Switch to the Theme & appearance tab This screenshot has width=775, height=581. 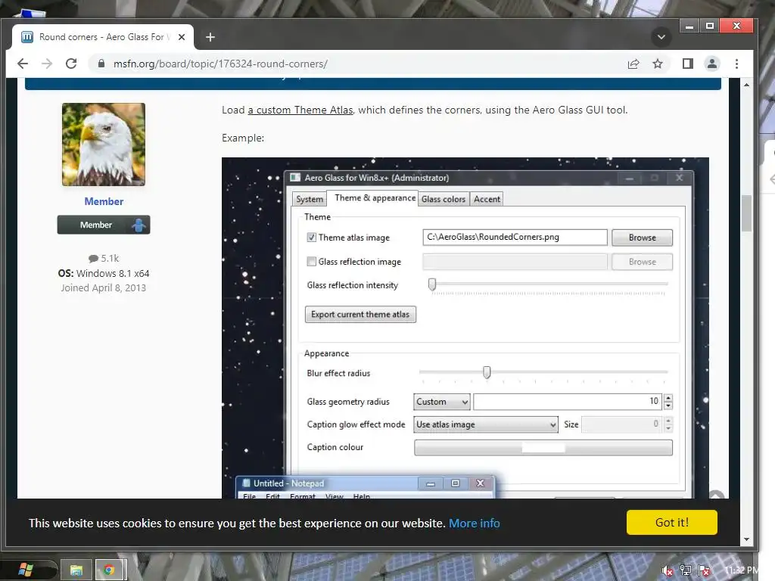click(x=375, y=198)
